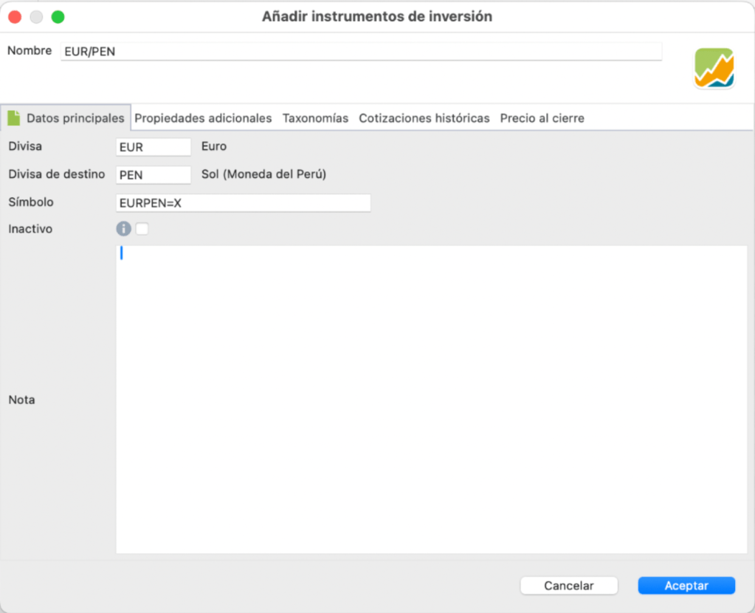Select the Cotizaciones históricas tab
The height and width of the screenshot is (613, 755).
tap(424, 118)
